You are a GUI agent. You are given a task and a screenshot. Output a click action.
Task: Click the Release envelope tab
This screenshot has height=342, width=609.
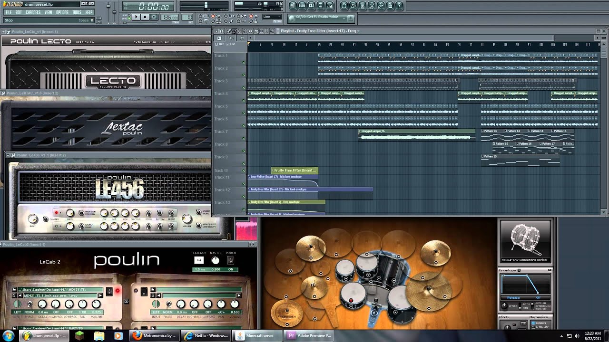(513, 298)
